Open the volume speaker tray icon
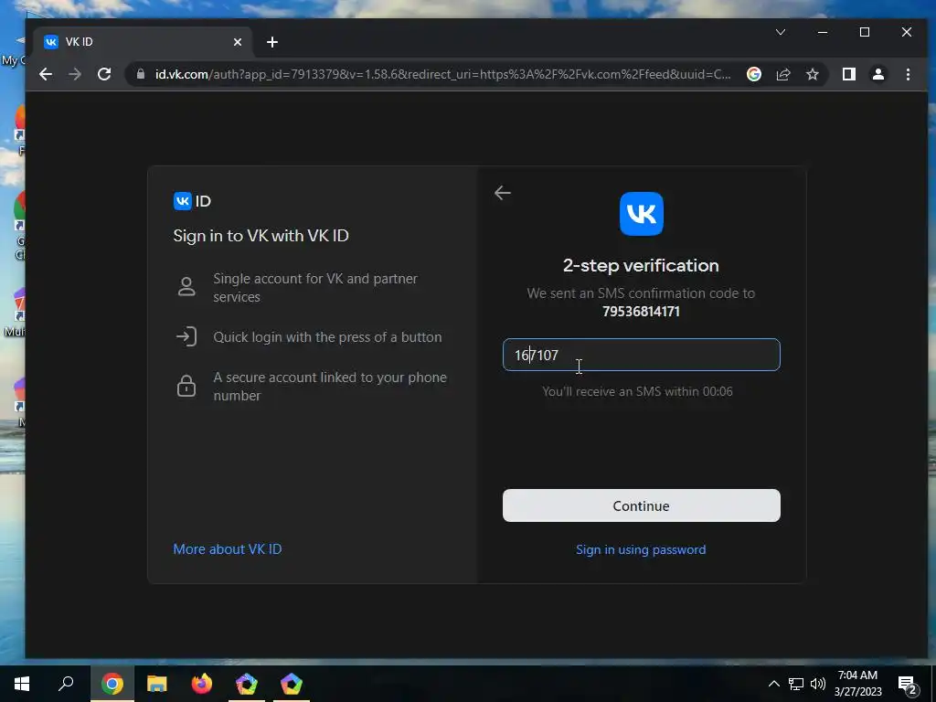 point(818,684)
